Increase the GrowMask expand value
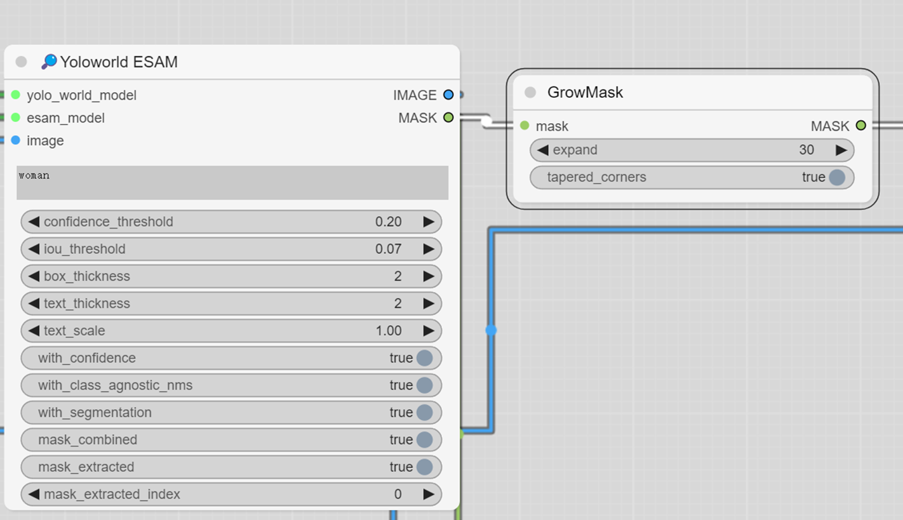The width and height of the screenshot is (903, 520). pyautogui.click(x=841, y=150)
